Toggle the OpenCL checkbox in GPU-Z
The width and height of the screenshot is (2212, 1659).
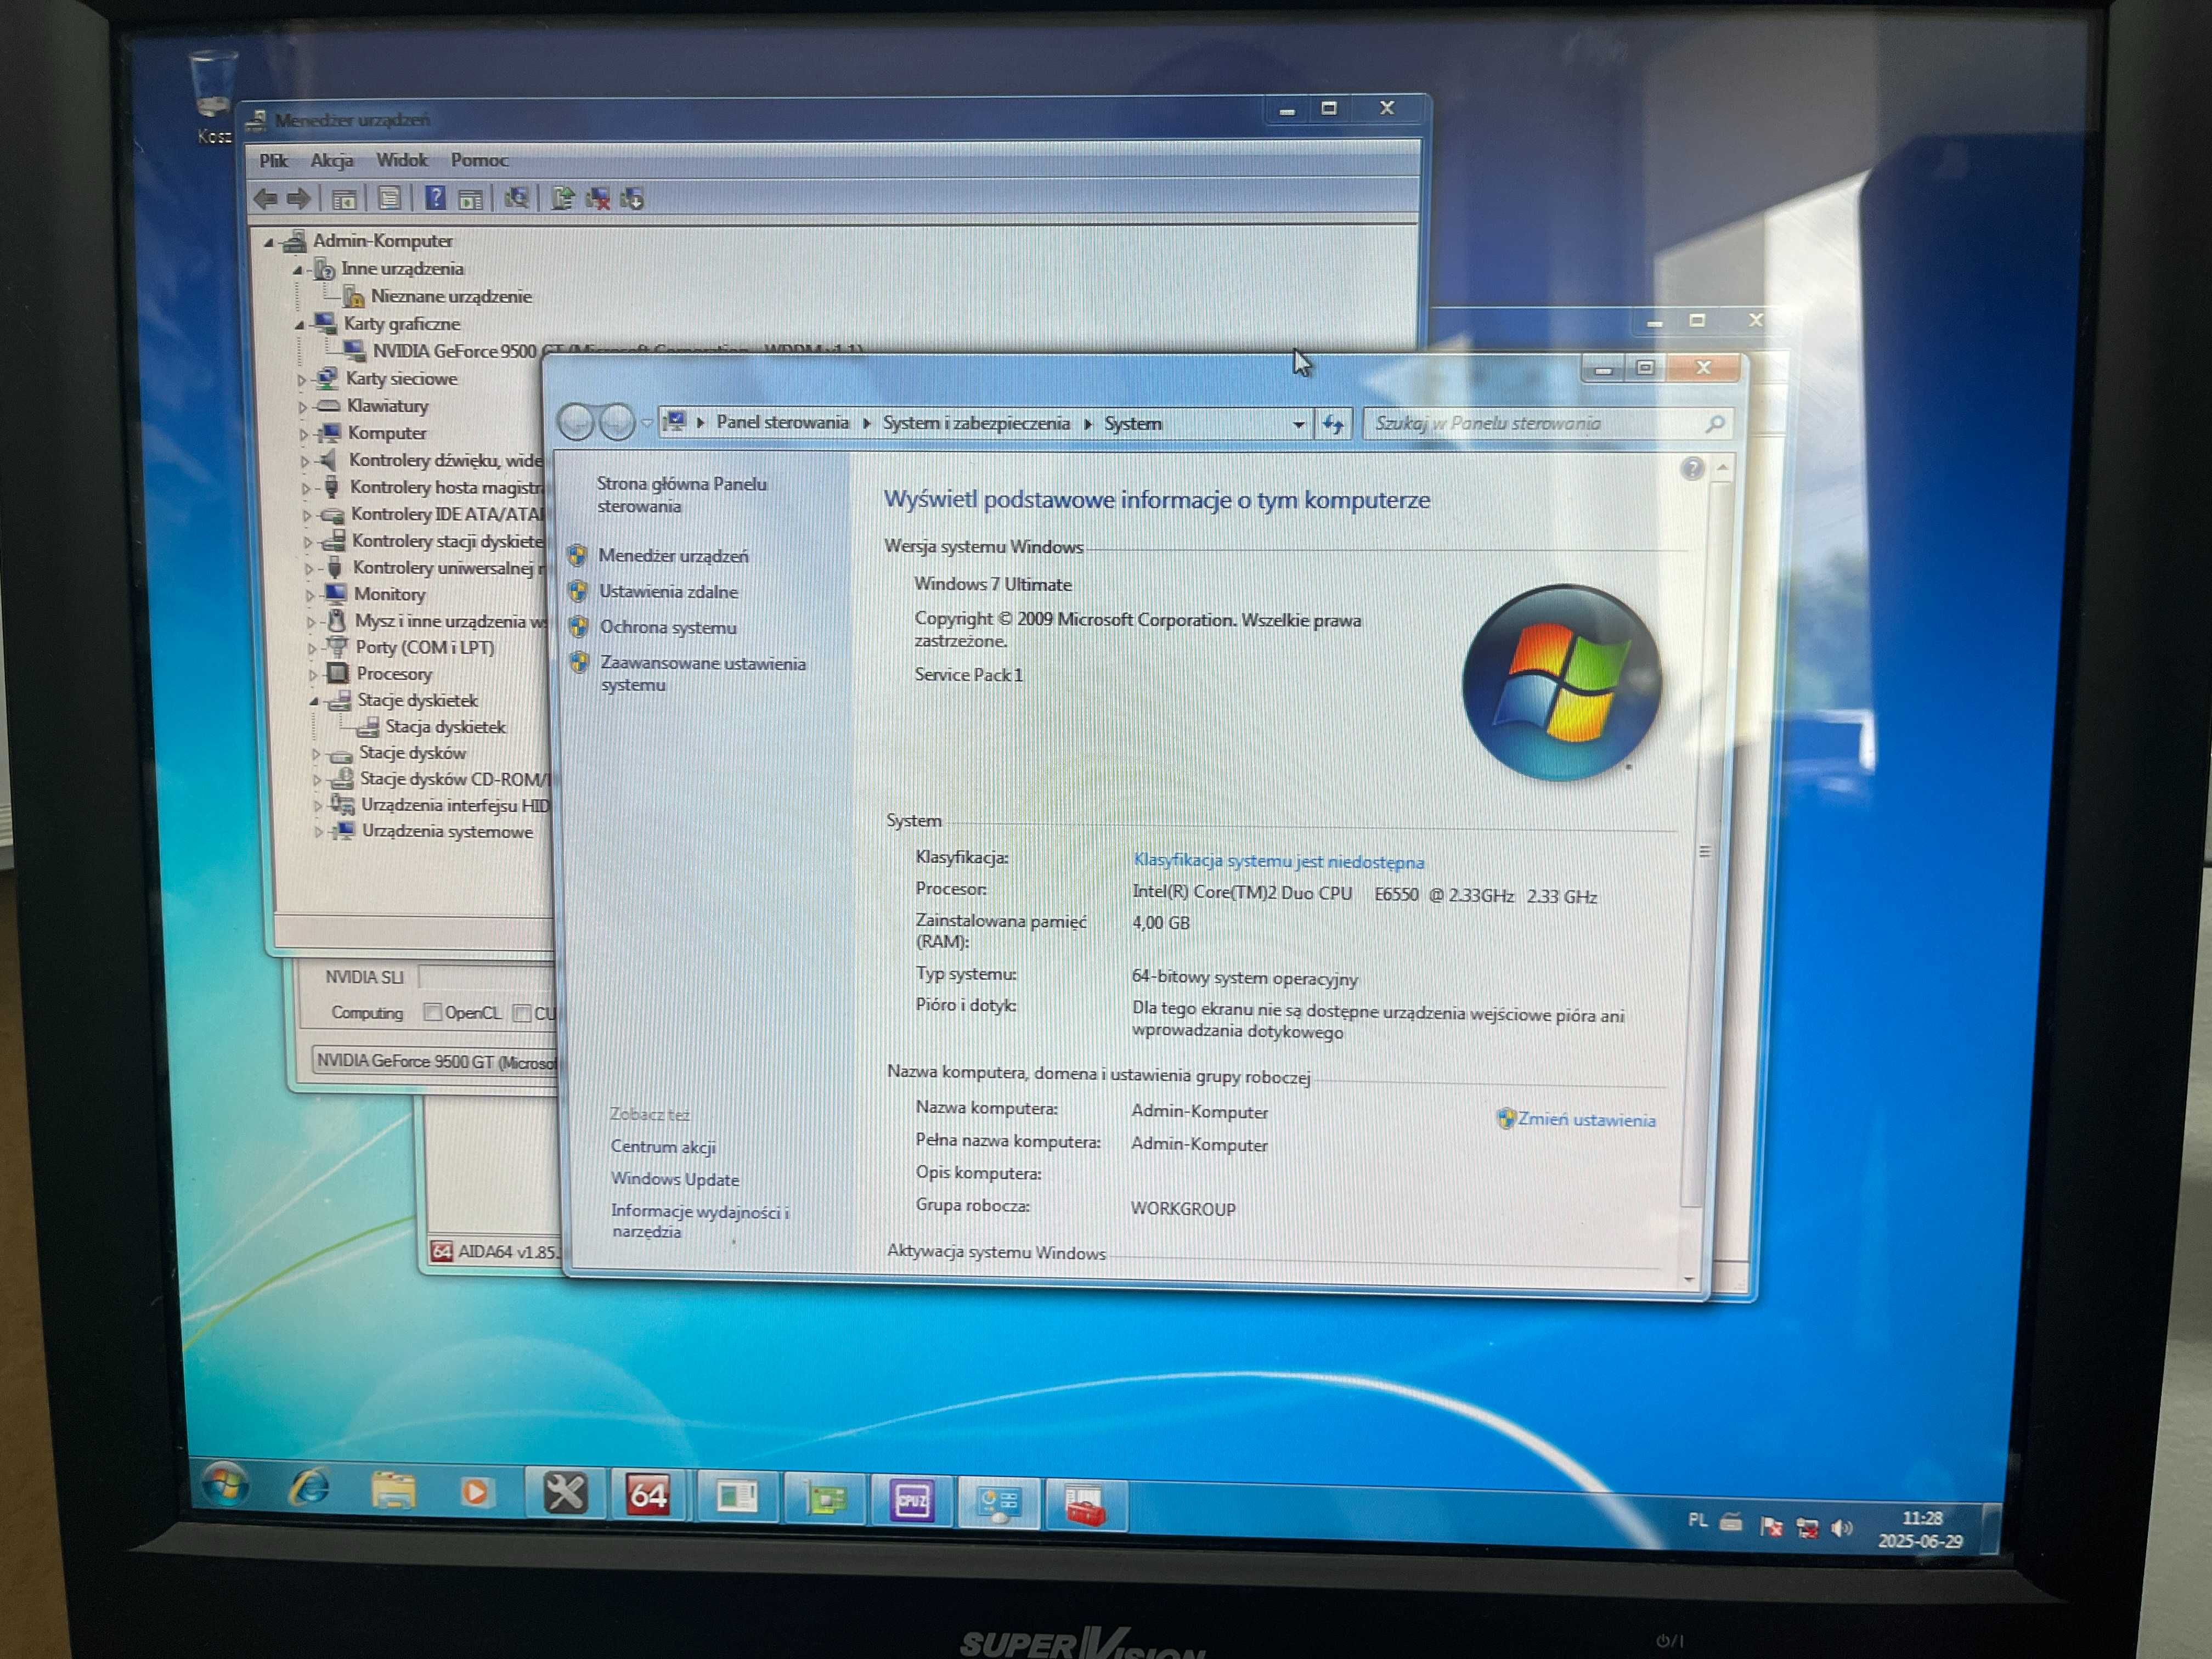pos(432,1012)
